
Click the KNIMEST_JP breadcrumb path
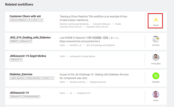(76, 45)
